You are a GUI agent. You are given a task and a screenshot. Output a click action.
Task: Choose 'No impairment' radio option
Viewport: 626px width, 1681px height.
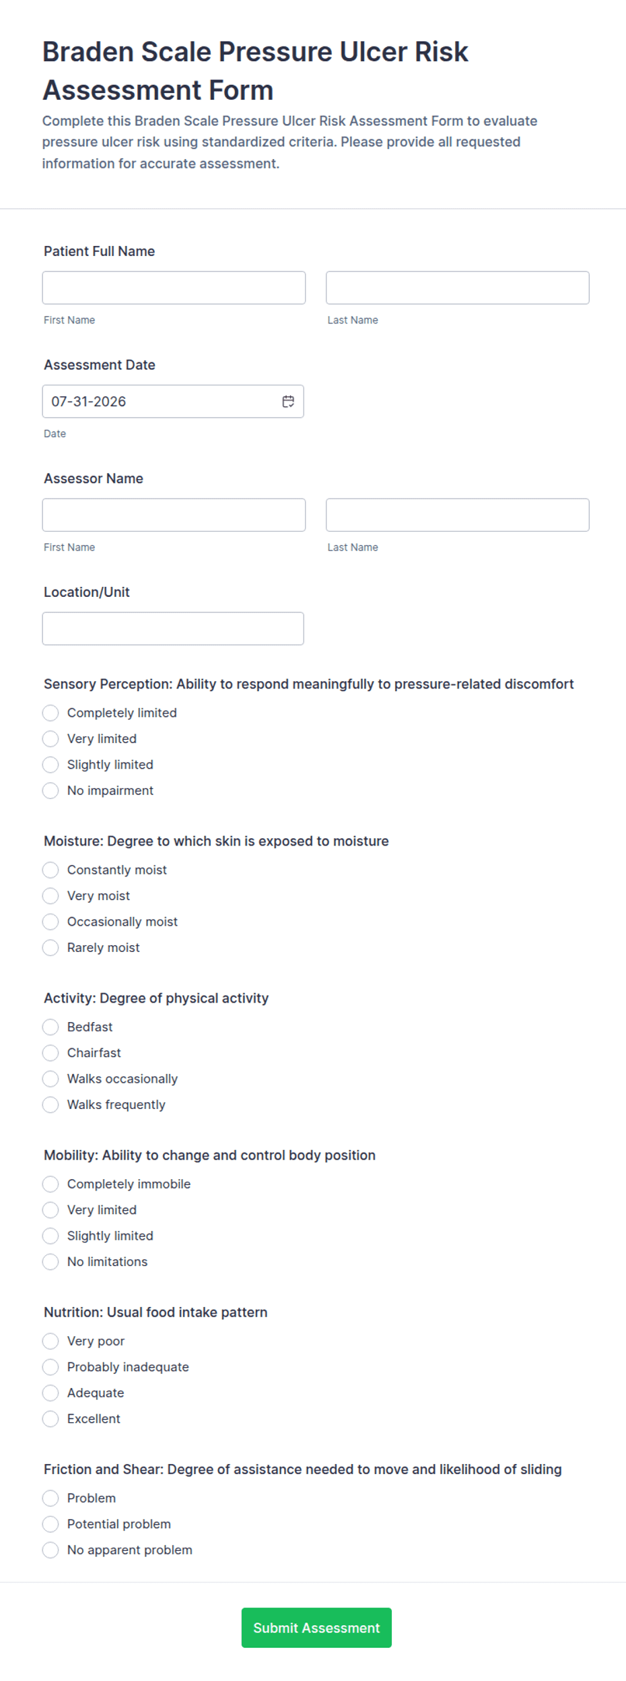[50, 790]
